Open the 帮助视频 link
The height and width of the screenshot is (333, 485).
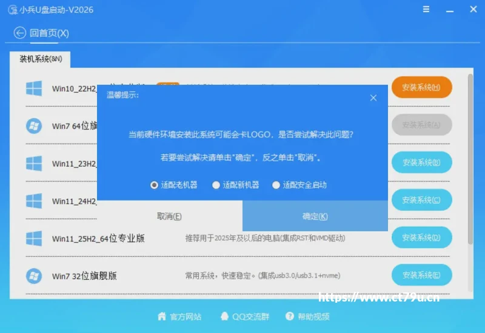(313, 317)
